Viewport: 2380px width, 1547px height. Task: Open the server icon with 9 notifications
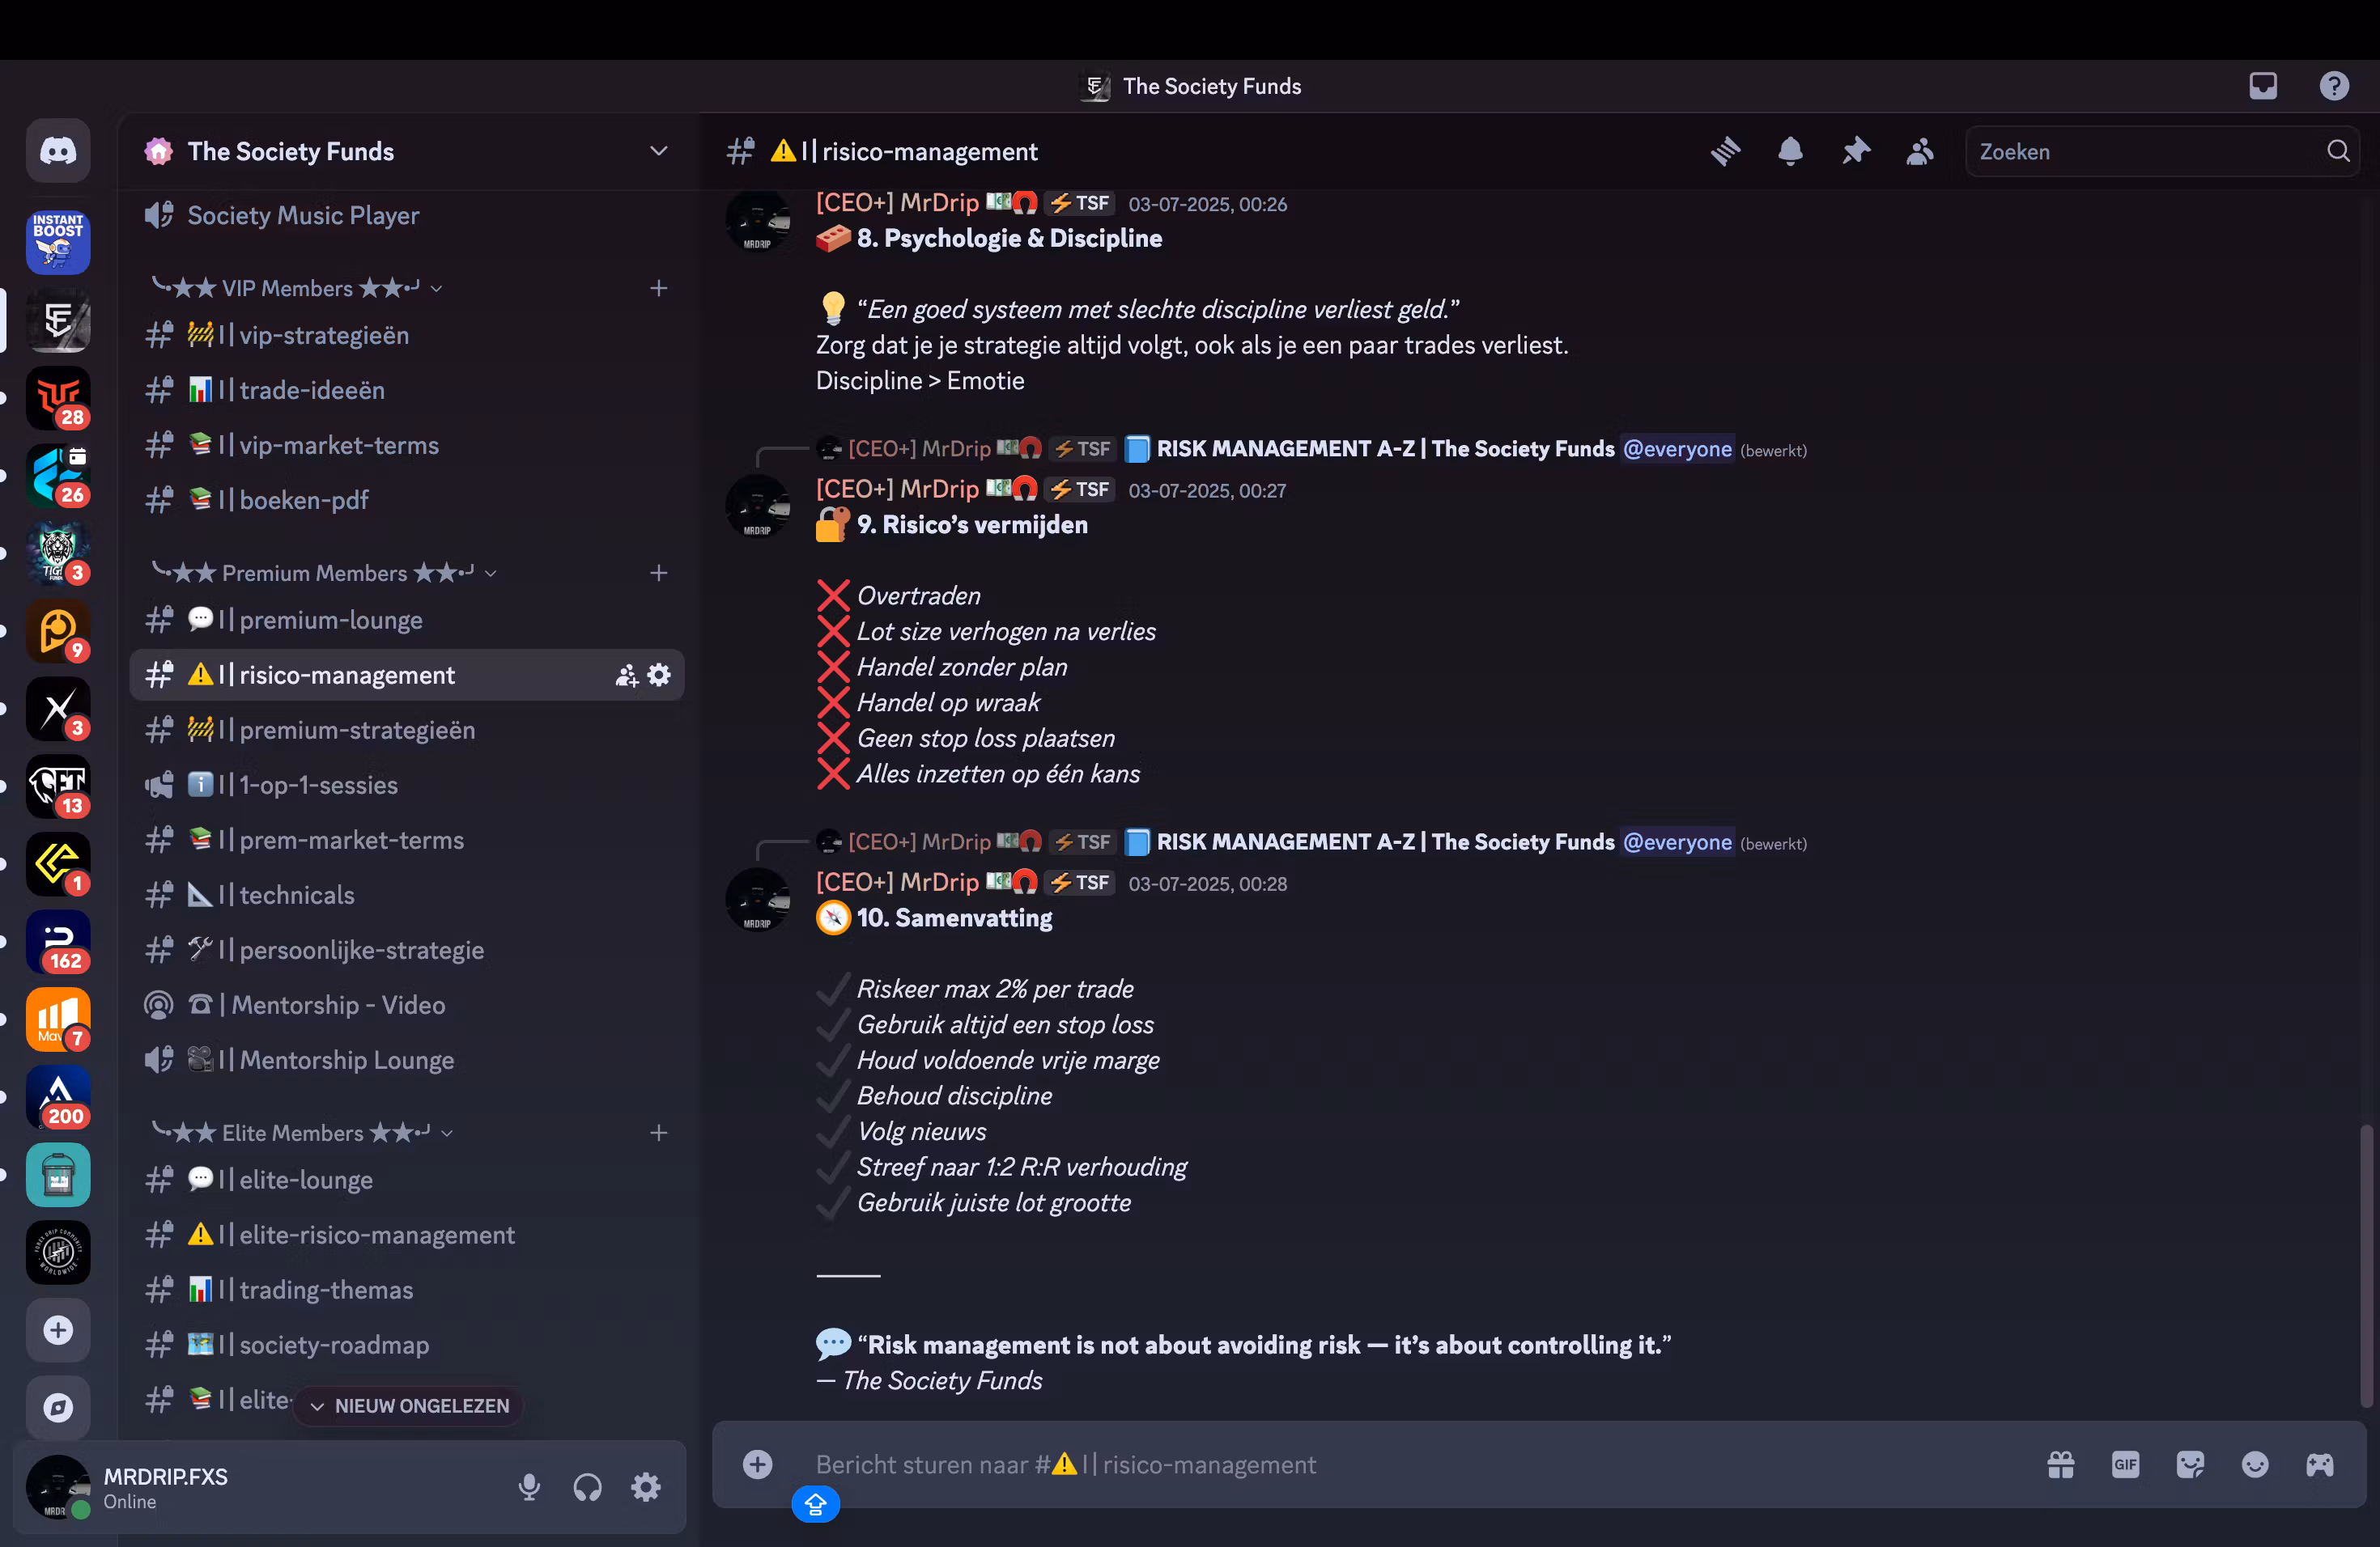pos(58,630)
